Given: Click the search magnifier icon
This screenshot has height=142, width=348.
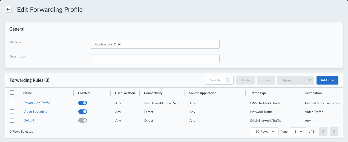Looking at the screenshot, I should click(228, 80).
